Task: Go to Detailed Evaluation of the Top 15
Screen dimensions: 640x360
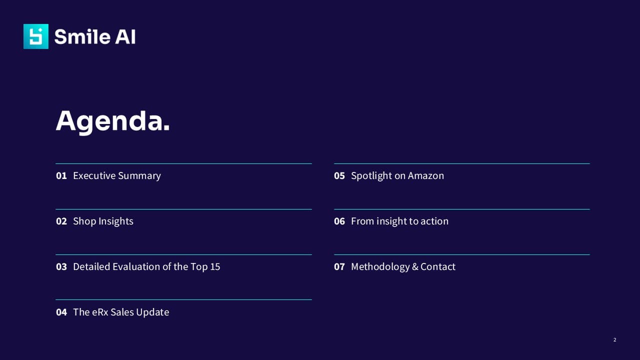Action: pyautogui.click(x=146, y=266)
